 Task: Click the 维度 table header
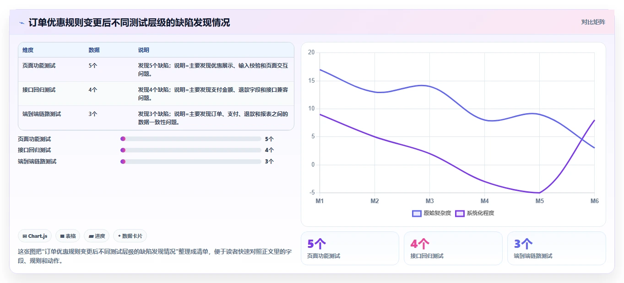pyautogui.click(x=28, y=50)
